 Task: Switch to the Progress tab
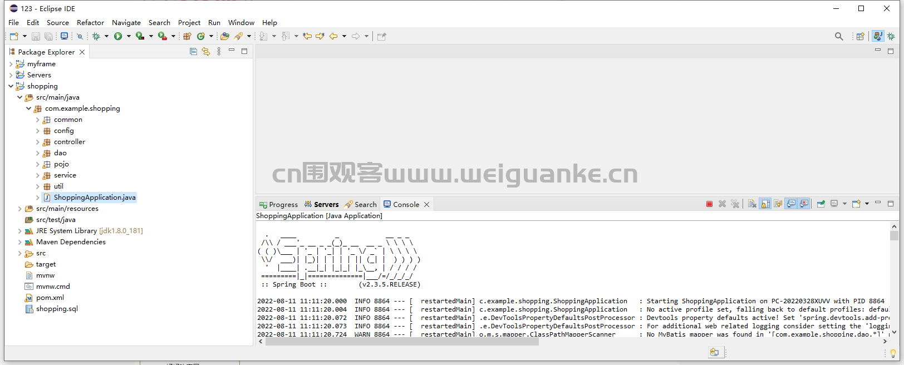point(278,204)
